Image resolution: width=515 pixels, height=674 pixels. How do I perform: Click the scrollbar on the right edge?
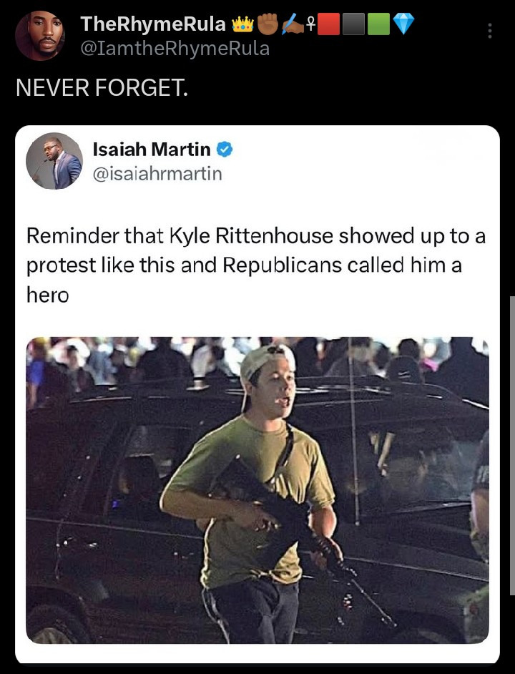tap(512, 445)
